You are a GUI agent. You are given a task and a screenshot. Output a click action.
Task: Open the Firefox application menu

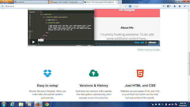coord(7,1)
